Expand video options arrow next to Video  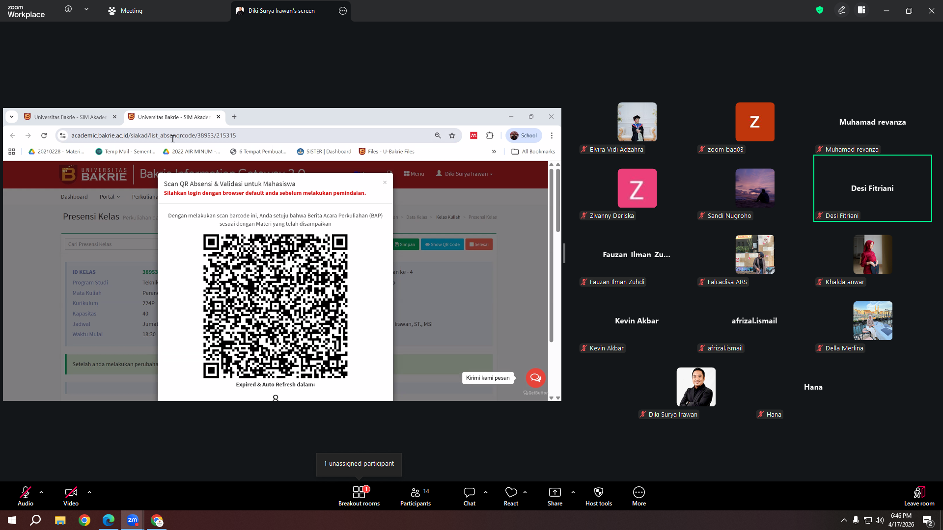(x=89, y=492)
